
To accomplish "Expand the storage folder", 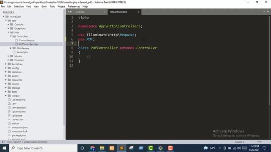I will tap(6, 88).
